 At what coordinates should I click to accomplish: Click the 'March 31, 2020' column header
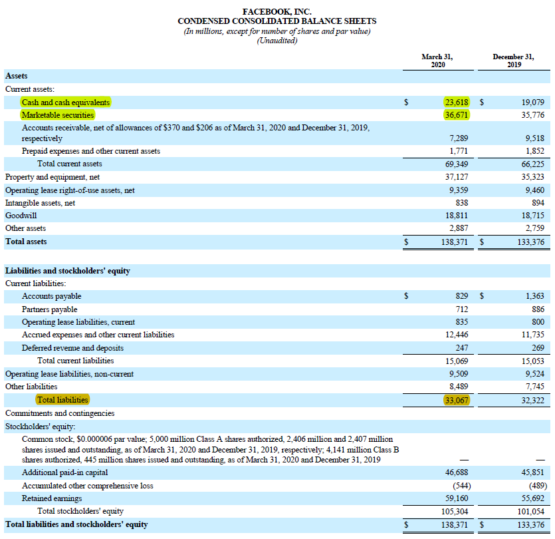point(437,61)
